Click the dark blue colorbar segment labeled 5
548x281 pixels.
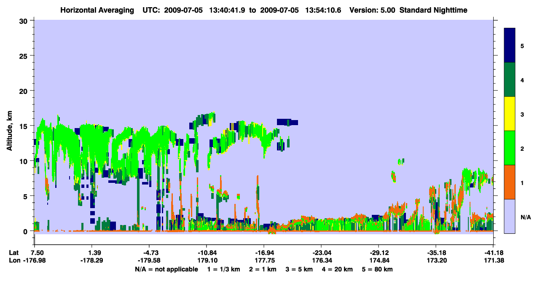tap(509, 45)
